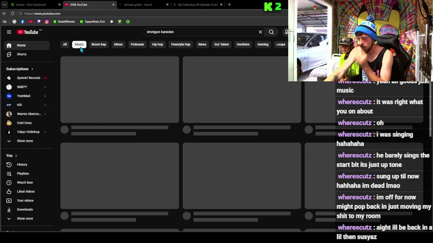Open the tab search dropdown arrow
Image resolution: width=433 pixels, height=243 pixels.
[x=4, y=5]
